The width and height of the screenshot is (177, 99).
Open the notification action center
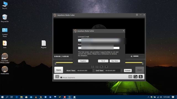point(173,97)
